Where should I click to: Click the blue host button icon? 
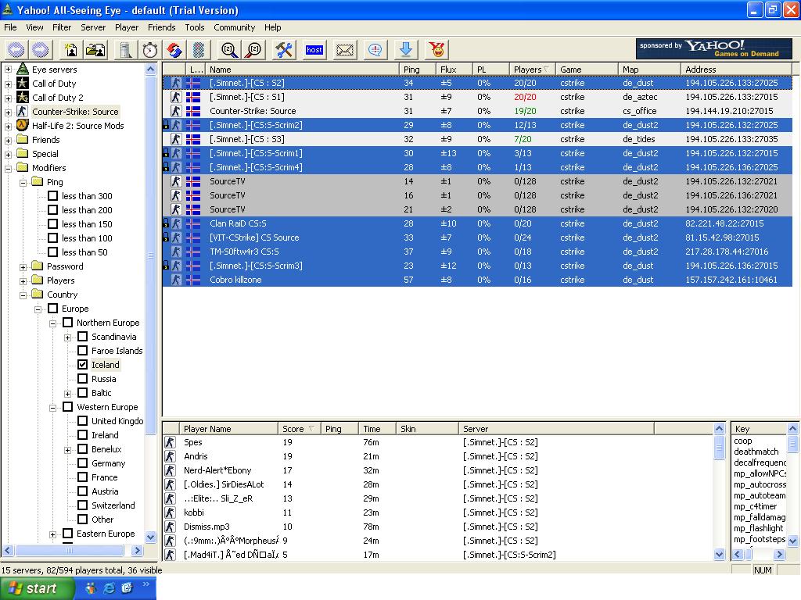pos(314,49)
